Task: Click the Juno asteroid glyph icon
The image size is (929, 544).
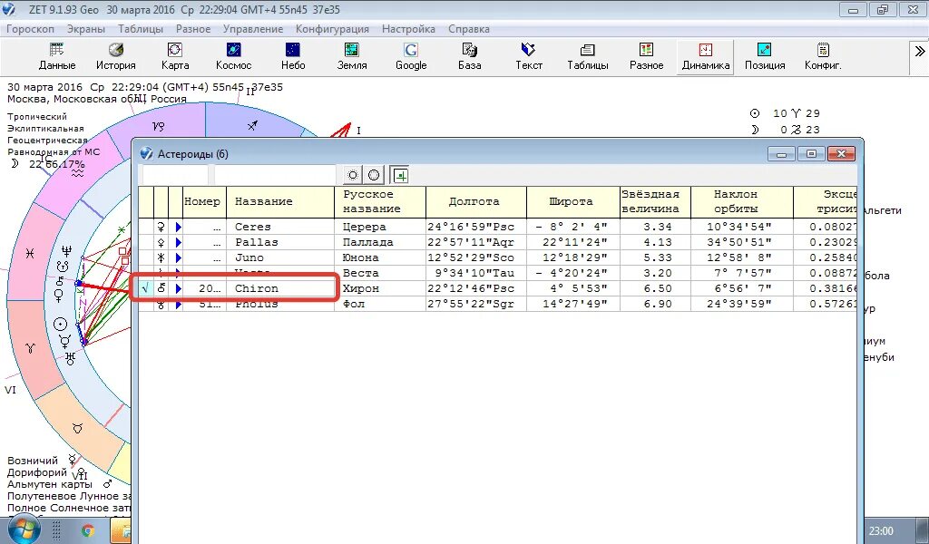Action: [161, 257]
